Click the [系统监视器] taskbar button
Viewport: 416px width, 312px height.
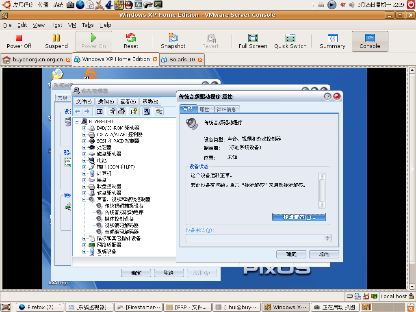[89, 307]
